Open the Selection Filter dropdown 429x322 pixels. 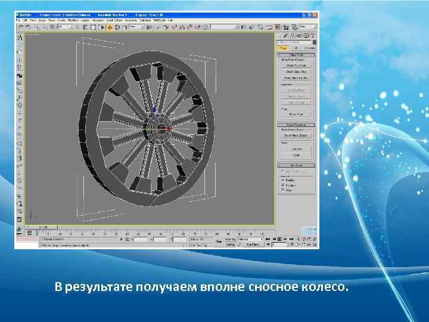coord(66,27)
